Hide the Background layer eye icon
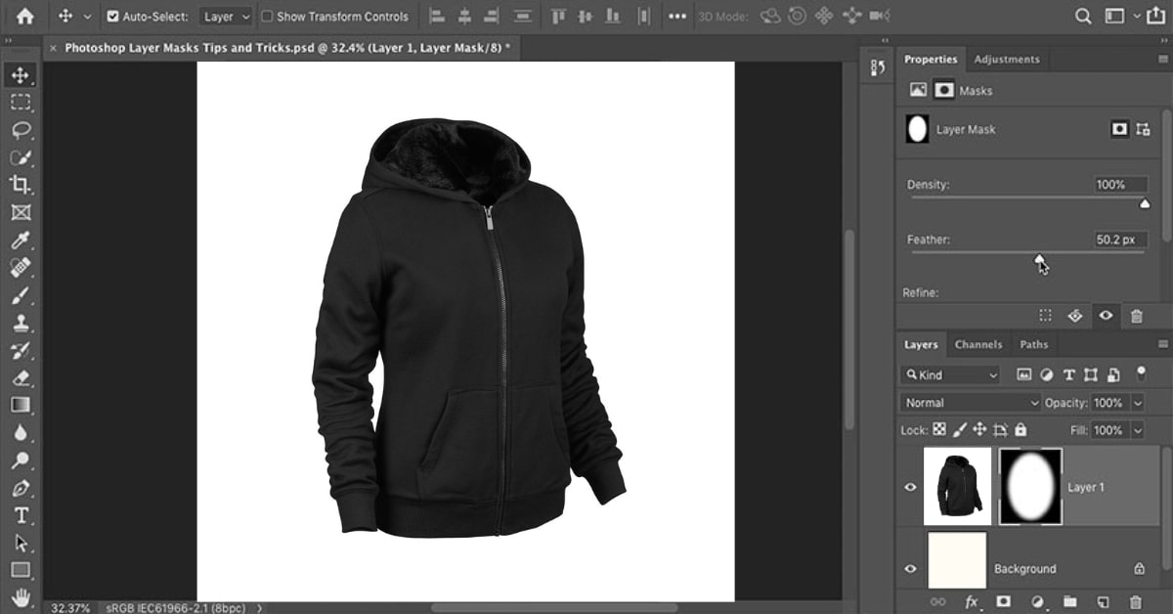The width and height of the screenshot is (1173, 614). [911, 568]
